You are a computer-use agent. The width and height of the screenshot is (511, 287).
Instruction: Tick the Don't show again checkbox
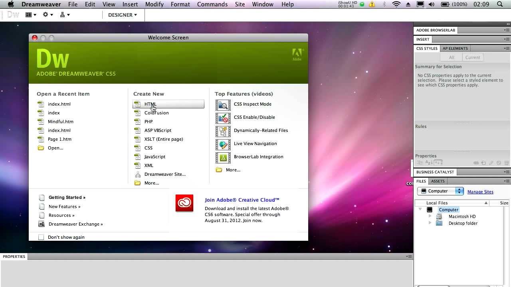(x=41, y=237)
